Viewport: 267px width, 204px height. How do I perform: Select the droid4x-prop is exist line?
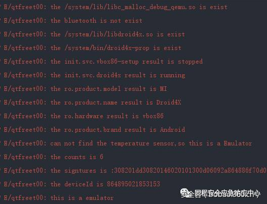pos(93,48)
